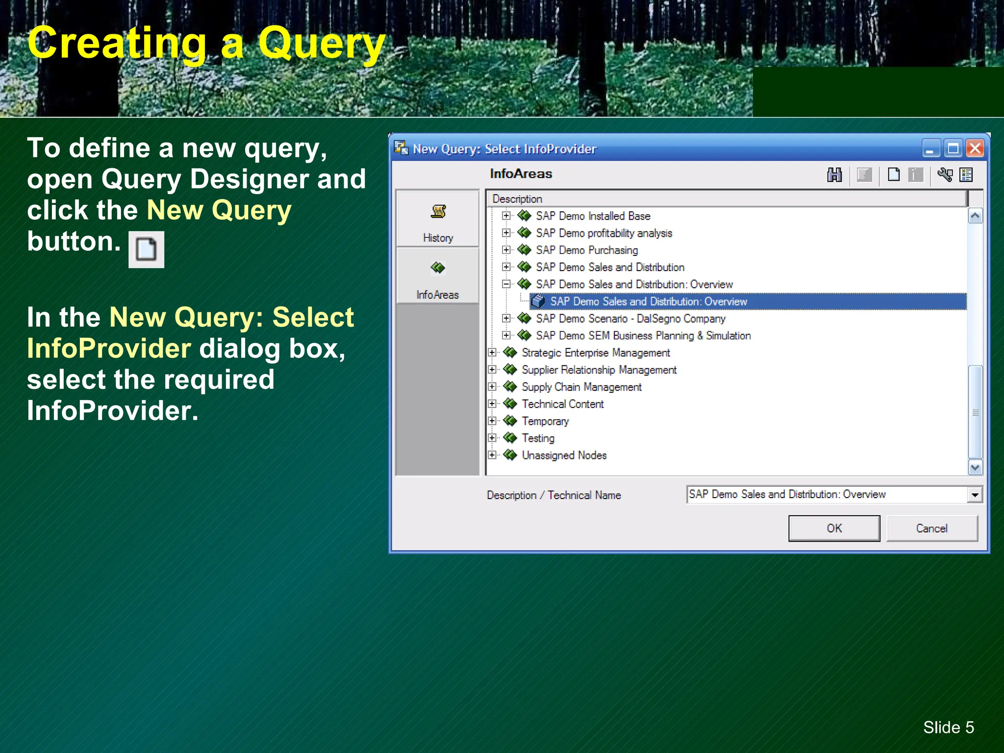Close the New Query dialog window
This screenshot has height=753, width=1004.
pyautogui.click(x=975, y=148)
